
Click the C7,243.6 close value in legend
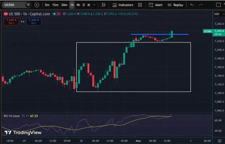pos(110,14)
